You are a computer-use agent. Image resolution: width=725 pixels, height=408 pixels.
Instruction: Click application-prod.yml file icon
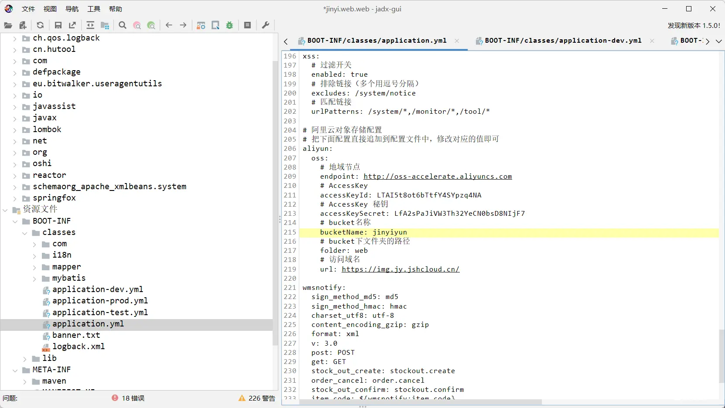coord(46,301)
